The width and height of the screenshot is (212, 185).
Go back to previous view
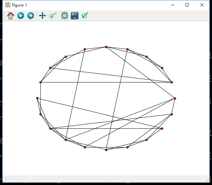21,16
